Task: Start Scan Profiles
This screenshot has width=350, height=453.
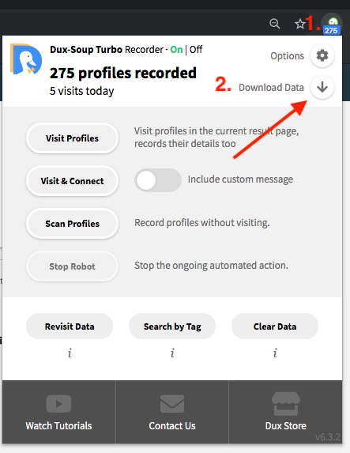Action: point(72,224)
